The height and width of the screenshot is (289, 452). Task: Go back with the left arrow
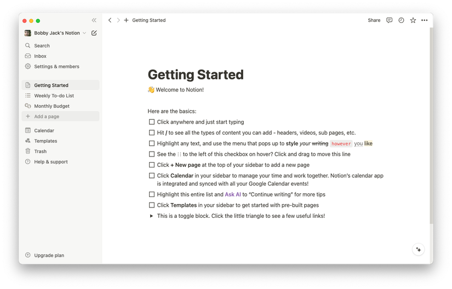point(110,20)
